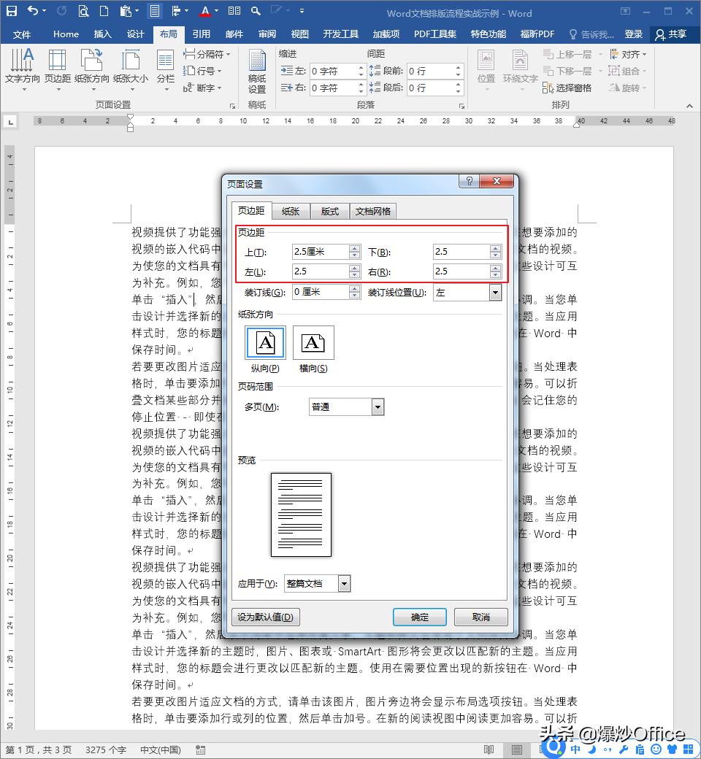Select the 环绕文字 (Wrap Text) icon
701x759 pixels.
coord(518,67)
